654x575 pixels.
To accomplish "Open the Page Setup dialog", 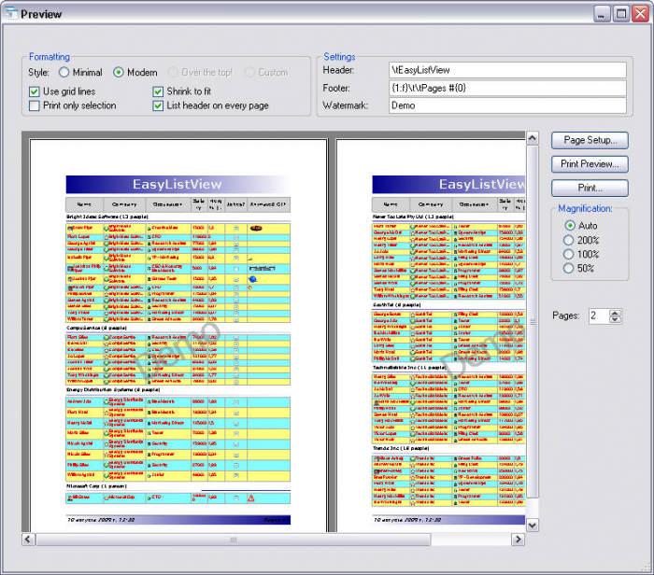I will point(590,140).
